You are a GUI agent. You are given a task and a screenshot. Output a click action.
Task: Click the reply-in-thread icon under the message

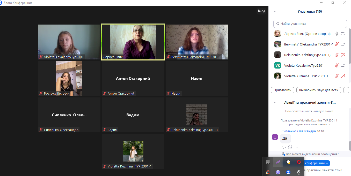pos(284,147)
